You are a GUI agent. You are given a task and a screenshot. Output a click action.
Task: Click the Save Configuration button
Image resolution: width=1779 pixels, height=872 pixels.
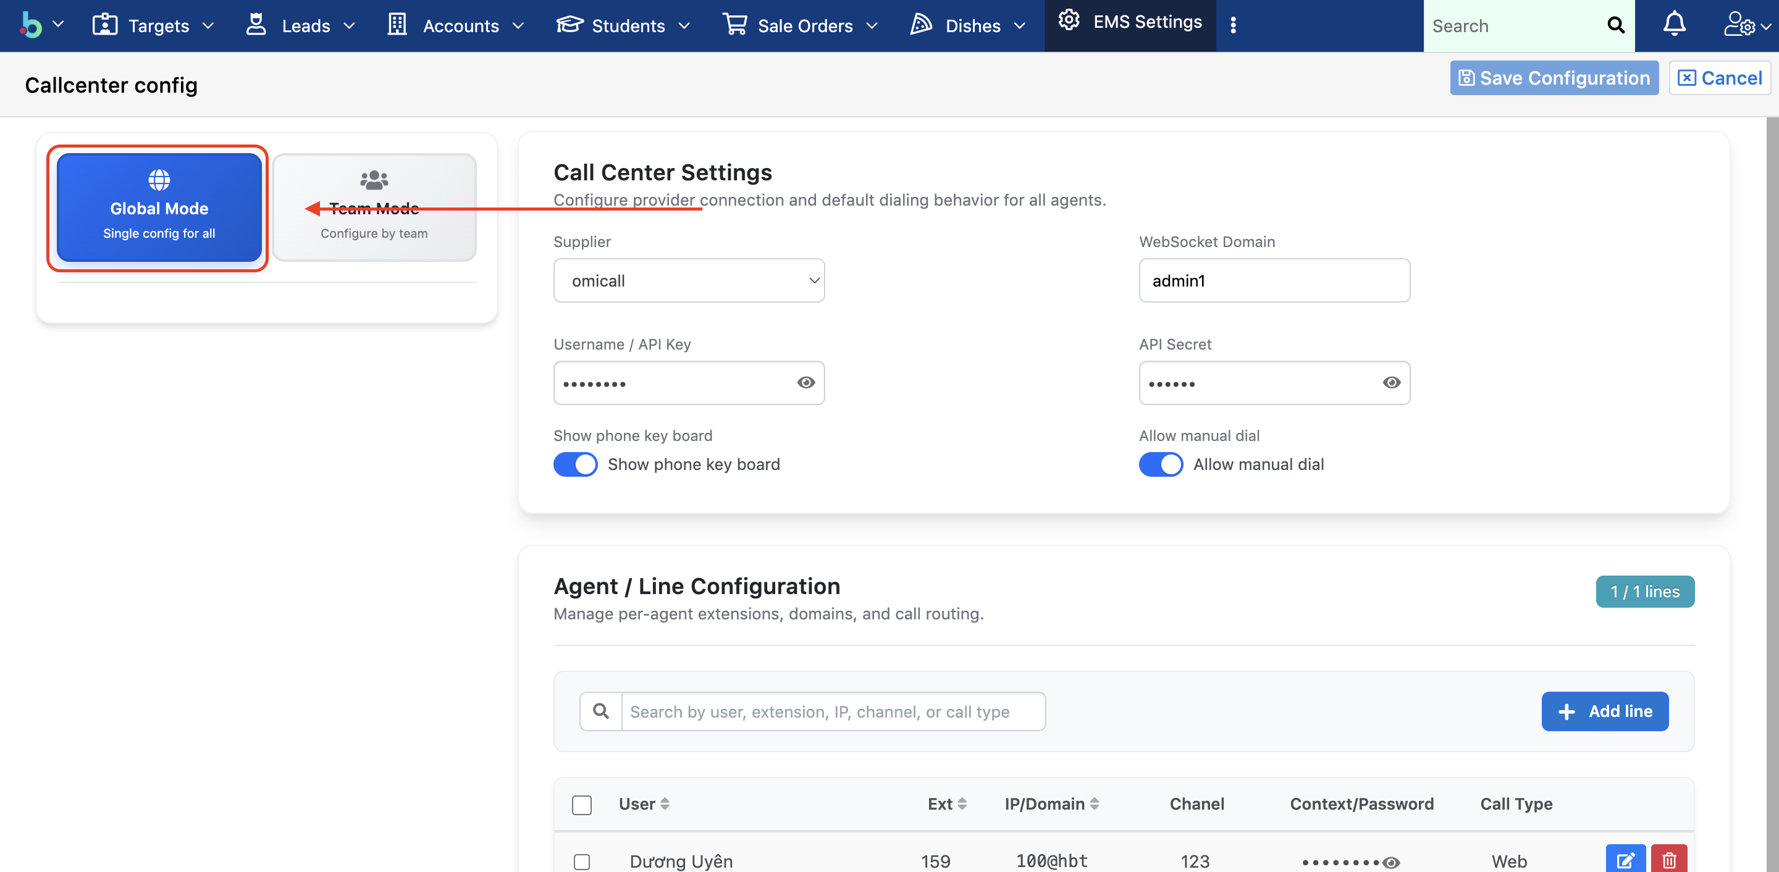[x=1554, y=78]
